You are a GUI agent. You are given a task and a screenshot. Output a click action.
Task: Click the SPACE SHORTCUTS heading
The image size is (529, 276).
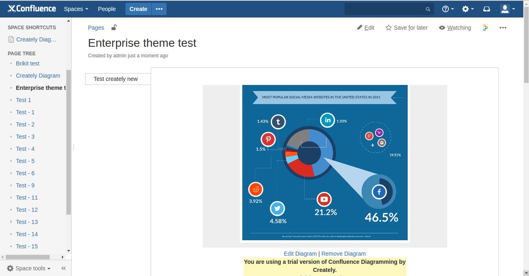pyautogui.click(x=32, y=28)
